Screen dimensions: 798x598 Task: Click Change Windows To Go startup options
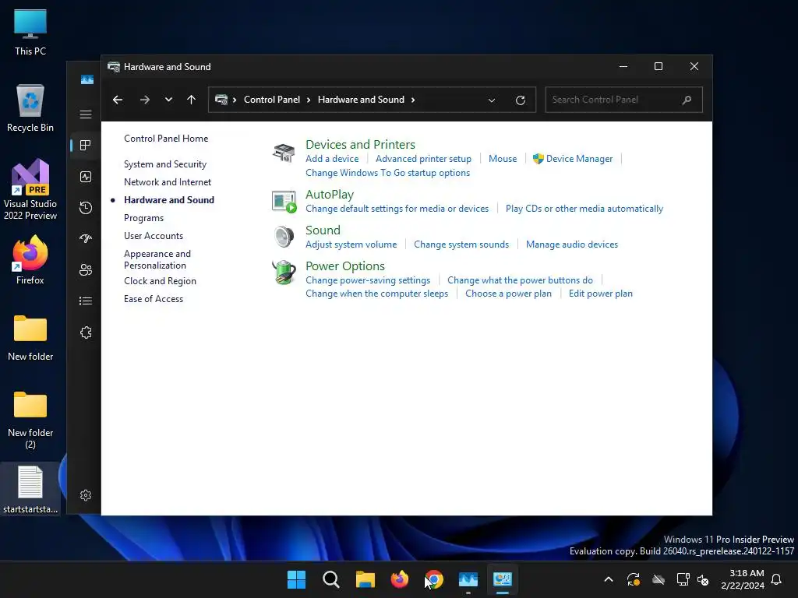point(387,173)
